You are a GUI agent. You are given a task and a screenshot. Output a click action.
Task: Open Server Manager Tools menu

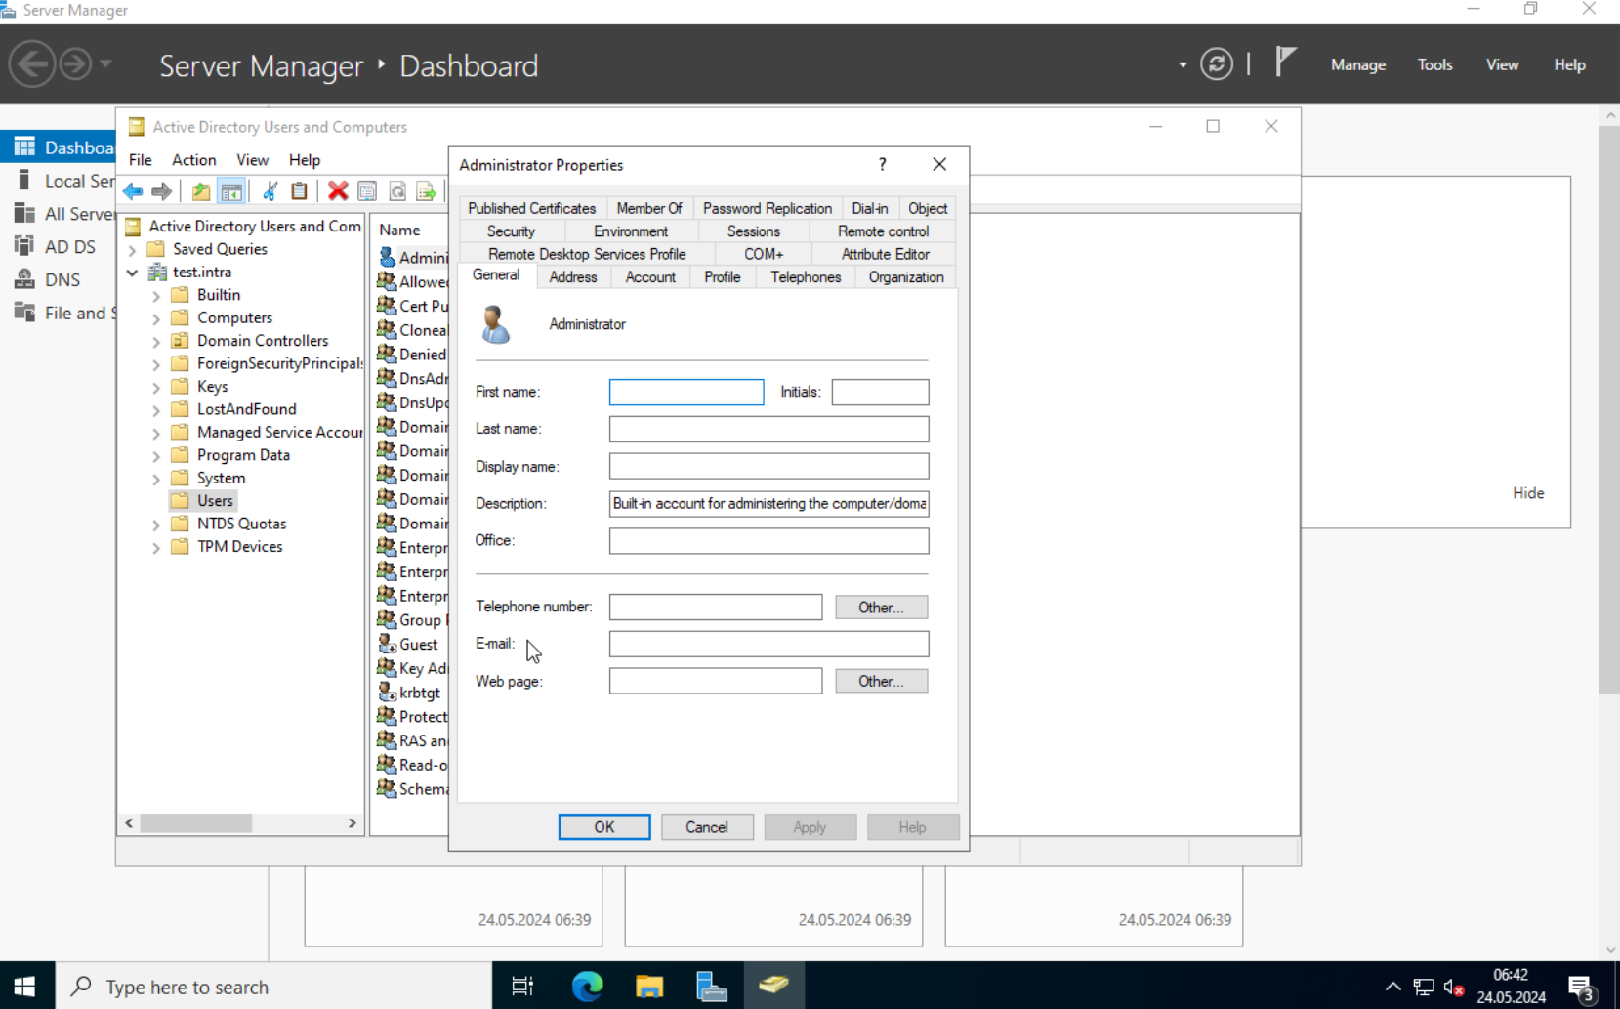pyautogui.click(x=1434, y=64)
